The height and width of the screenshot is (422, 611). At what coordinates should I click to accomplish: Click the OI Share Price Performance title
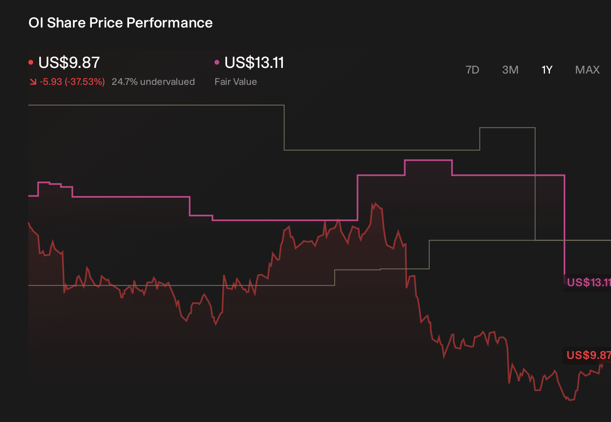point(120,23)
